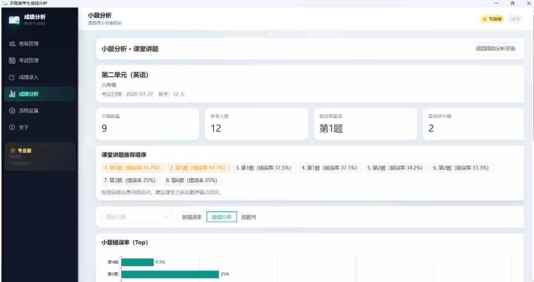The image size is (534, 282).
Task: Click tag '8. 第6题 (错误率 25%)'
Action: click(x=192, y=181)
